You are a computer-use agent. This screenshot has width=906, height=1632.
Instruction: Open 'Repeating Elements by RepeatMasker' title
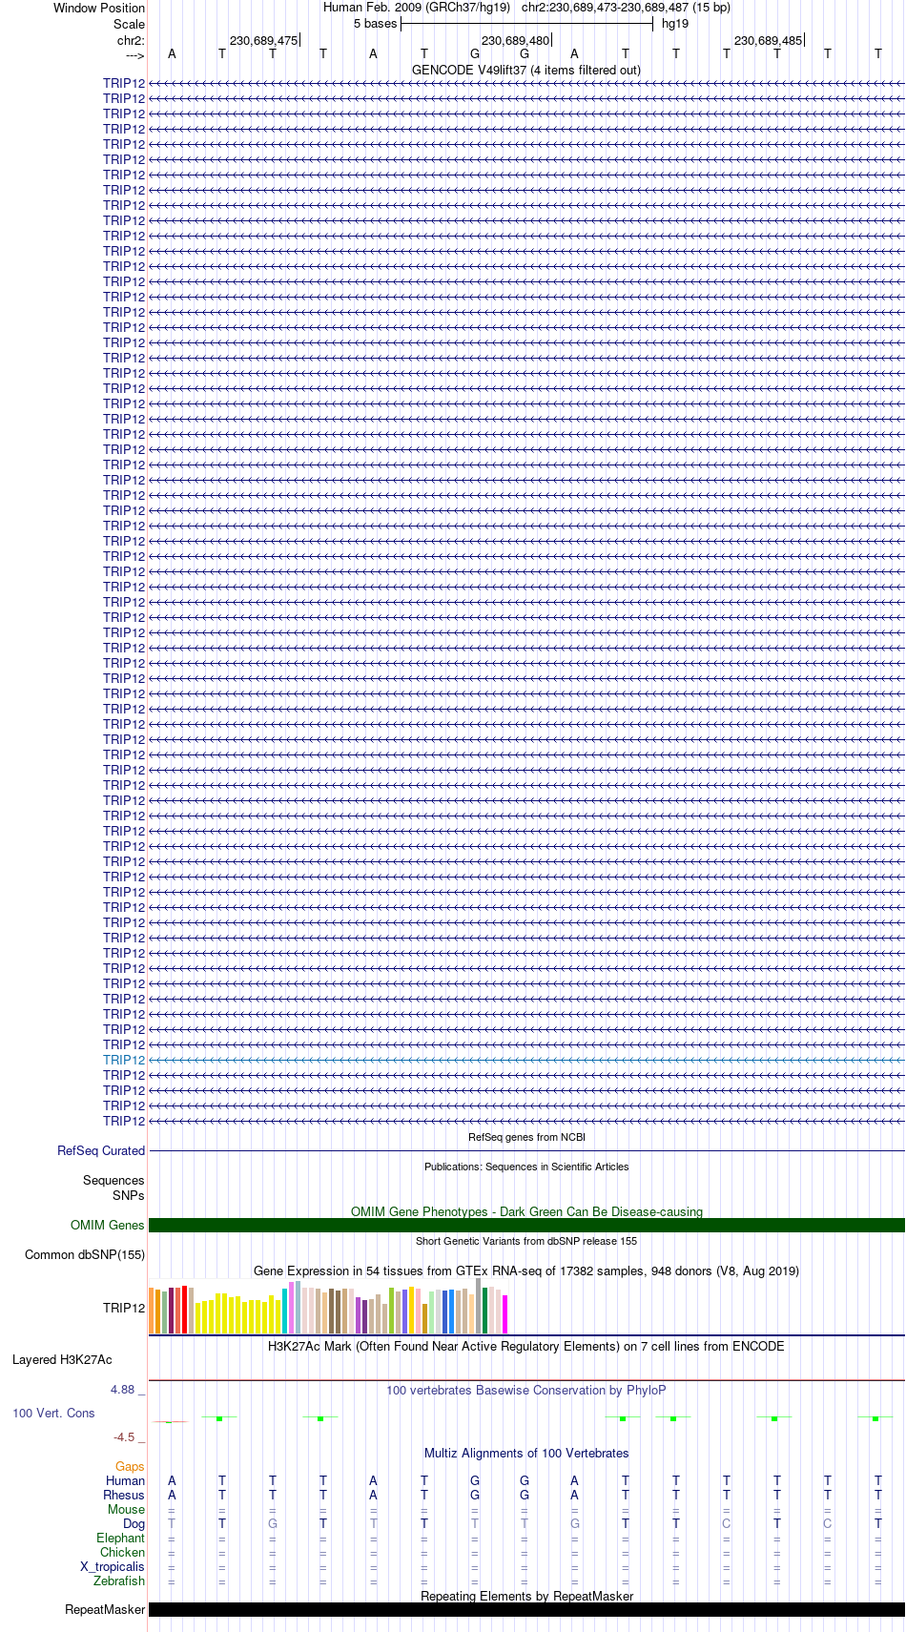click(x=526, y=1596)
